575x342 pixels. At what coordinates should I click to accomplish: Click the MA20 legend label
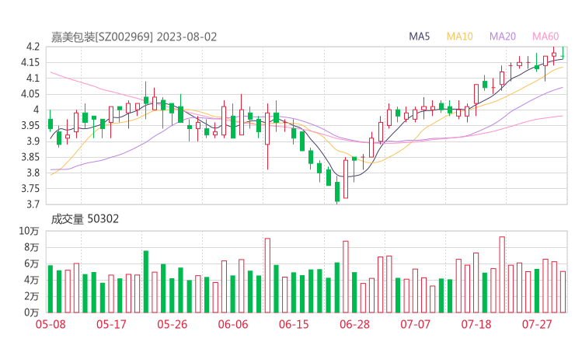(x=503, y=37)
